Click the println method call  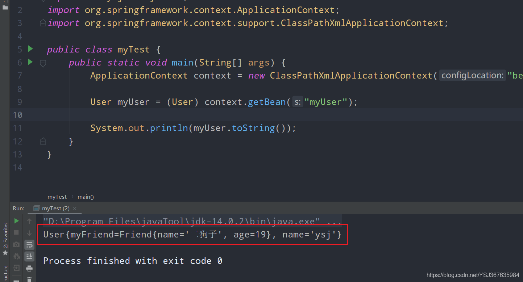(x=169, y=128)
